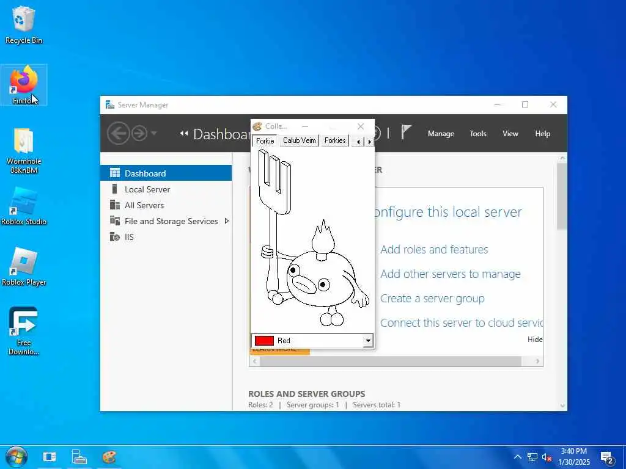Click the red color swatch
Viewport: 626px width, 469px height.
point(264,341)
